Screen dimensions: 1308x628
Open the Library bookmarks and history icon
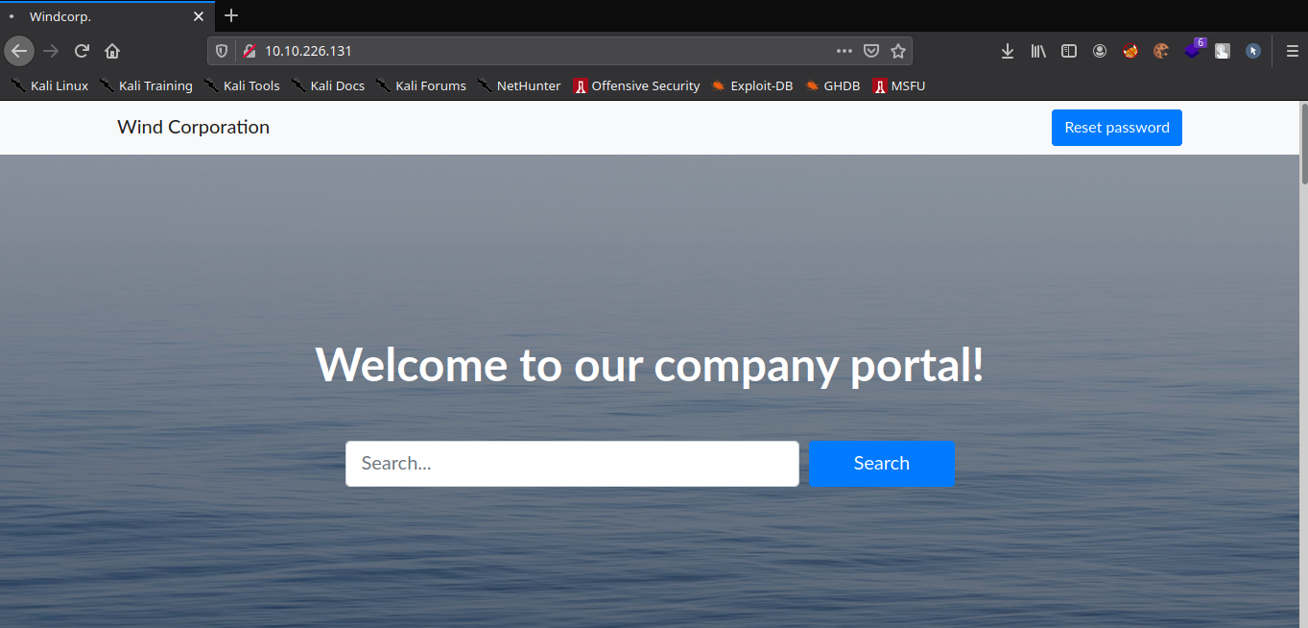(1038, 51)
